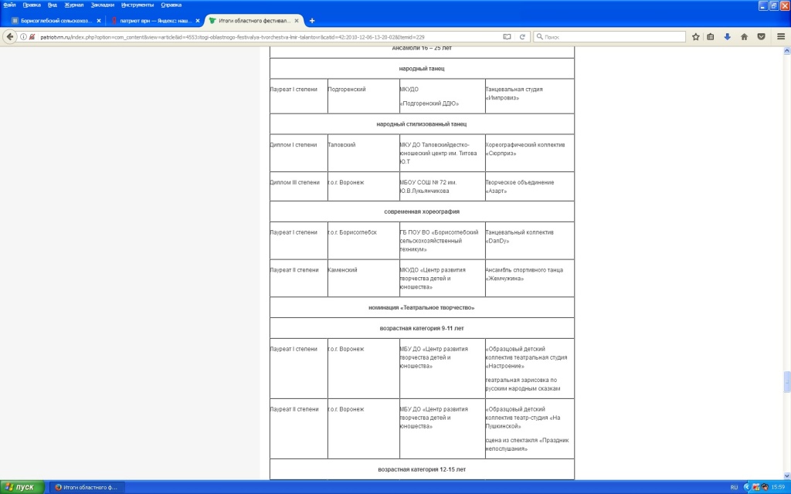Open the Downloads arrow icon
791x494 pixels.
[727, 37]
